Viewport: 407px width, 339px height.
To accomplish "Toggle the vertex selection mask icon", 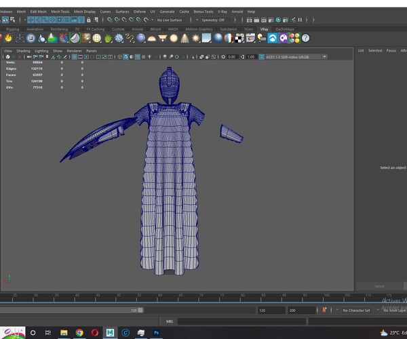I will (31, 20).
